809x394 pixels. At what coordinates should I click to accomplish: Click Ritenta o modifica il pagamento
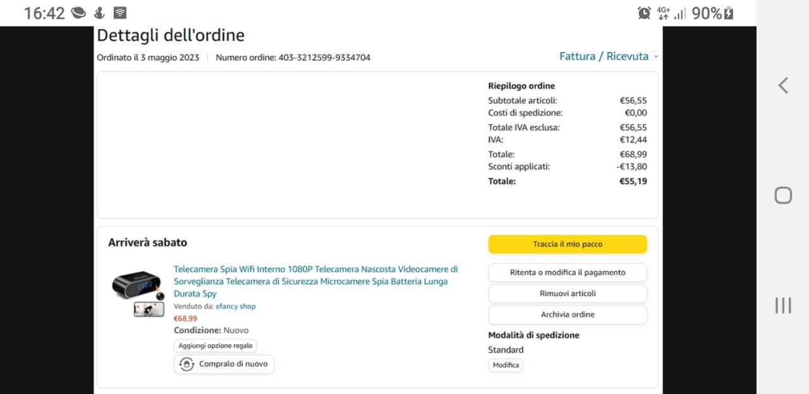pyautogui.click(x=567, y=273)
